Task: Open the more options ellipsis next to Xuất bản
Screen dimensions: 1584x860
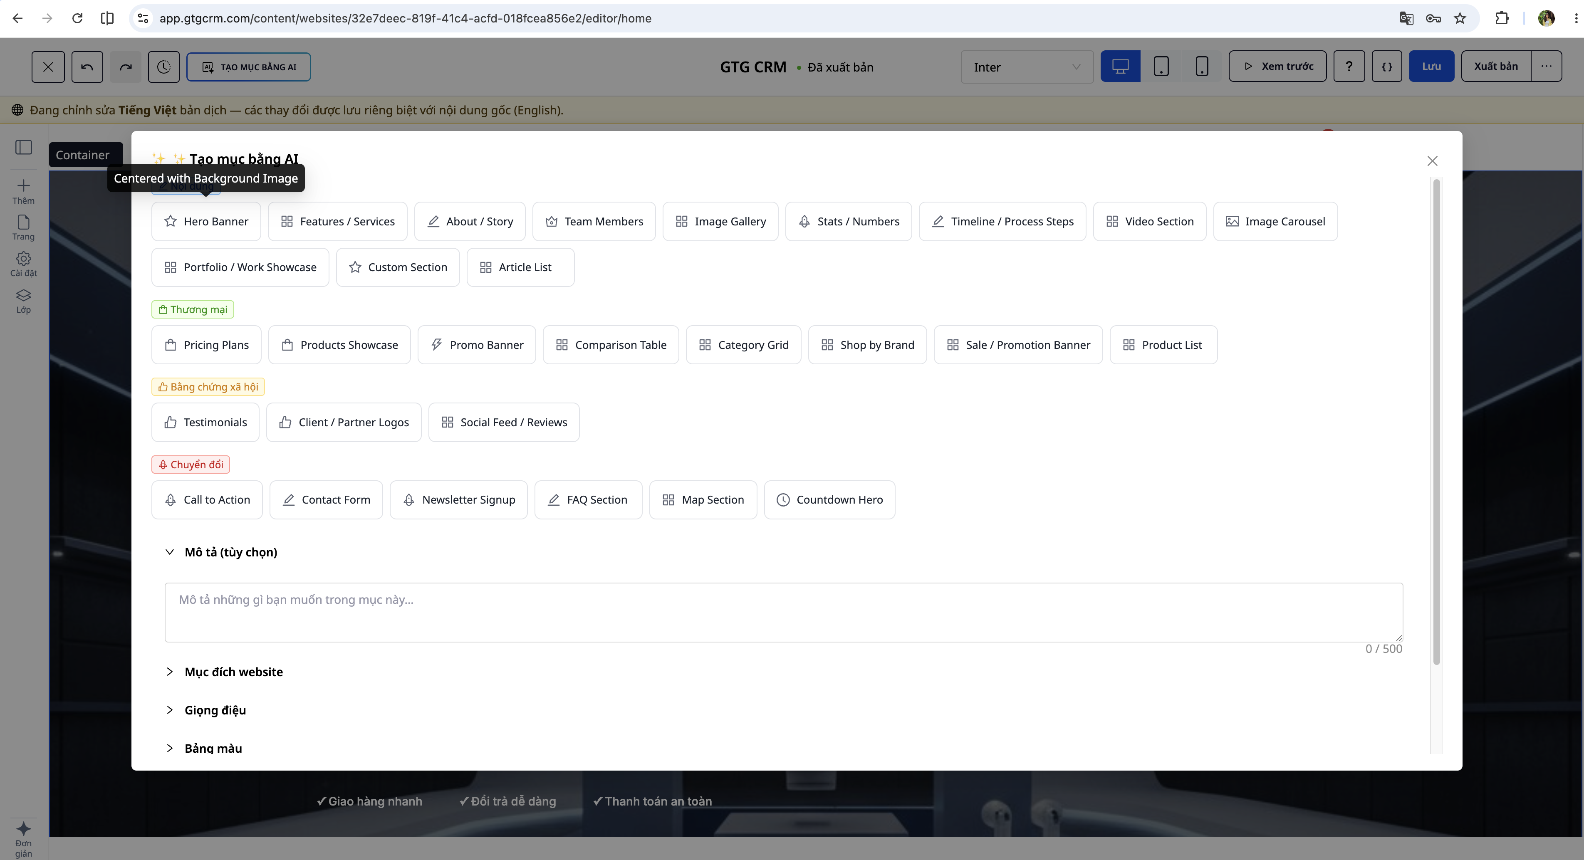Action: [1546, 67]
